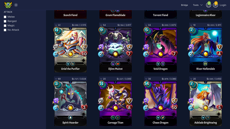Toggle the light mode sun icon
The image size is (230, 129).
[x=16, y=5]
